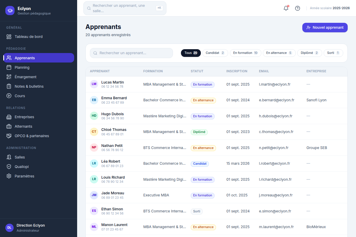Click the Groupe SEB company cell
356x237 pixels.
pos(317,148)
